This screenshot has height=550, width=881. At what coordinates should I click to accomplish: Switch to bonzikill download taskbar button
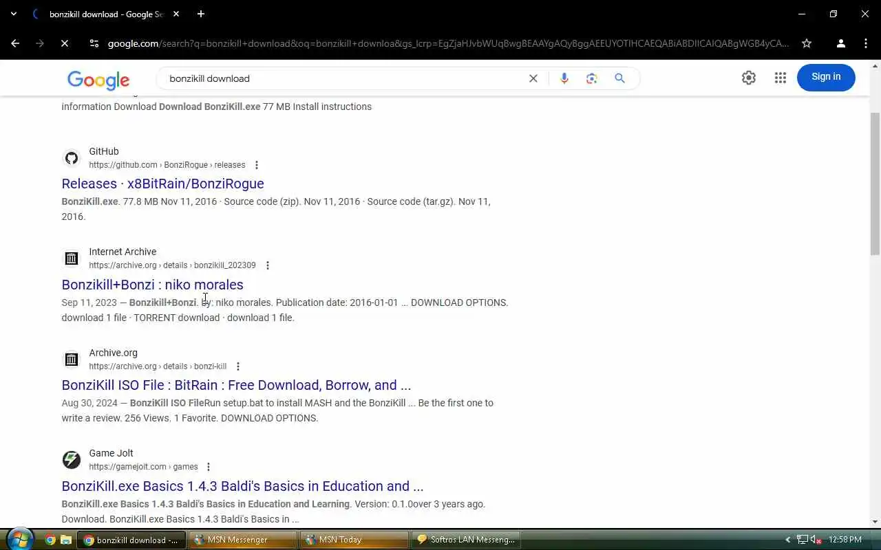pyautogui.click(x=131, y=540)
